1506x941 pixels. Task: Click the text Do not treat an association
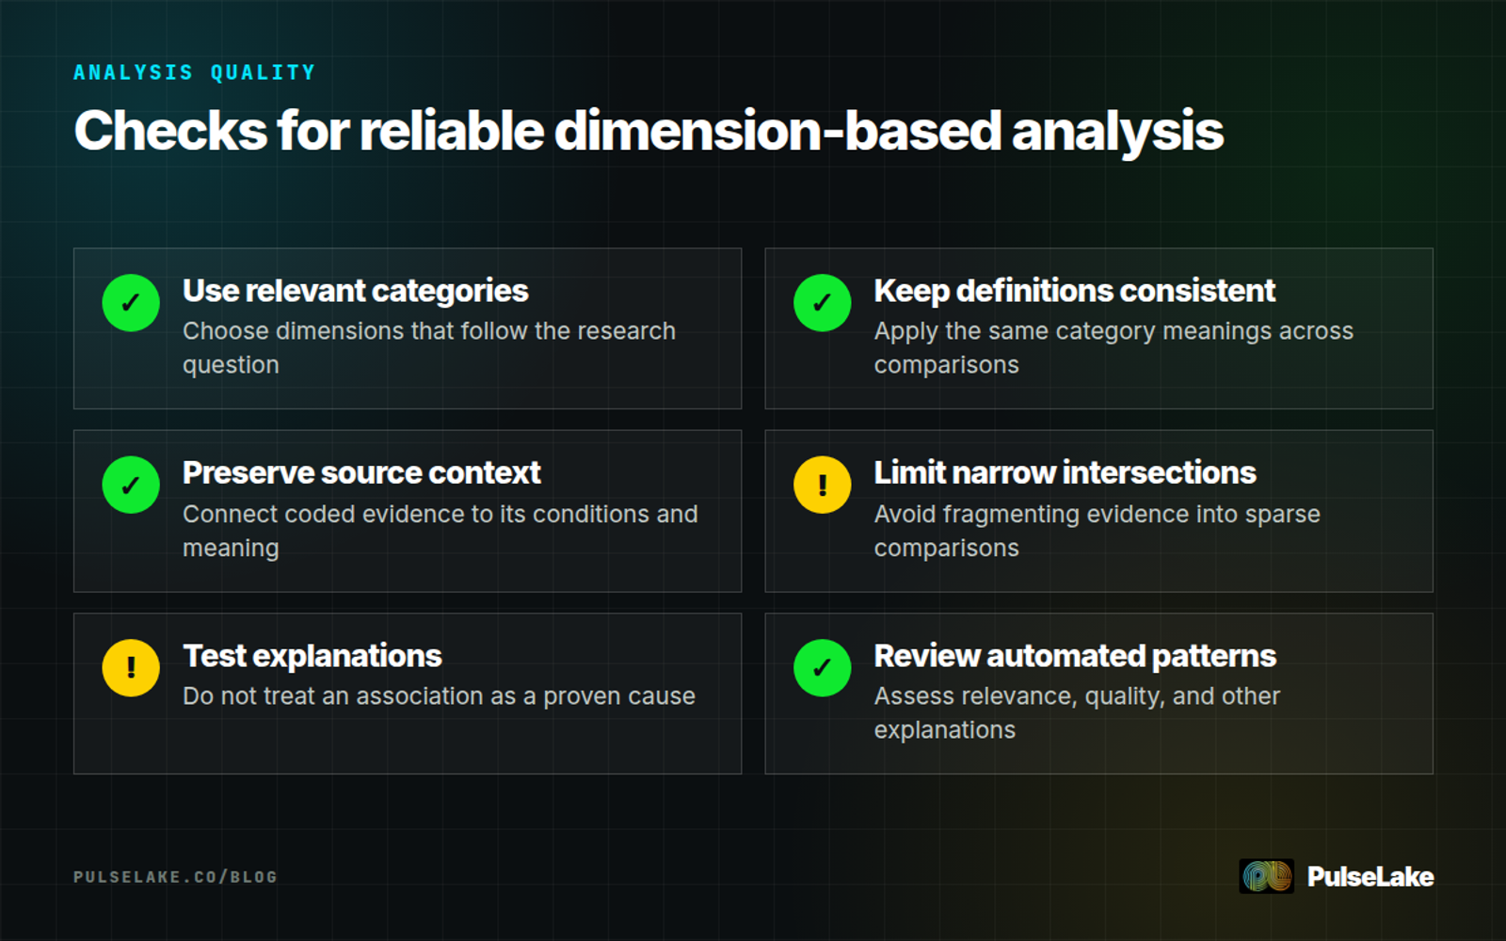coord(333,696)
